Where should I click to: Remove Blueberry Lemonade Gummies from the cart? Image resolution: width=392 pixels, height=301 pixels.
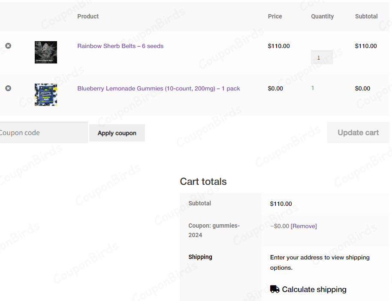point(8,88)
